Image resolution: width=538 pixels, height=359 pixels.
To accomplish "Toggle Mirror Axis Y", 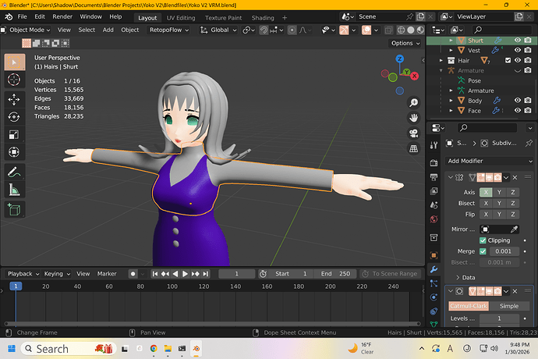I will 499,192.
